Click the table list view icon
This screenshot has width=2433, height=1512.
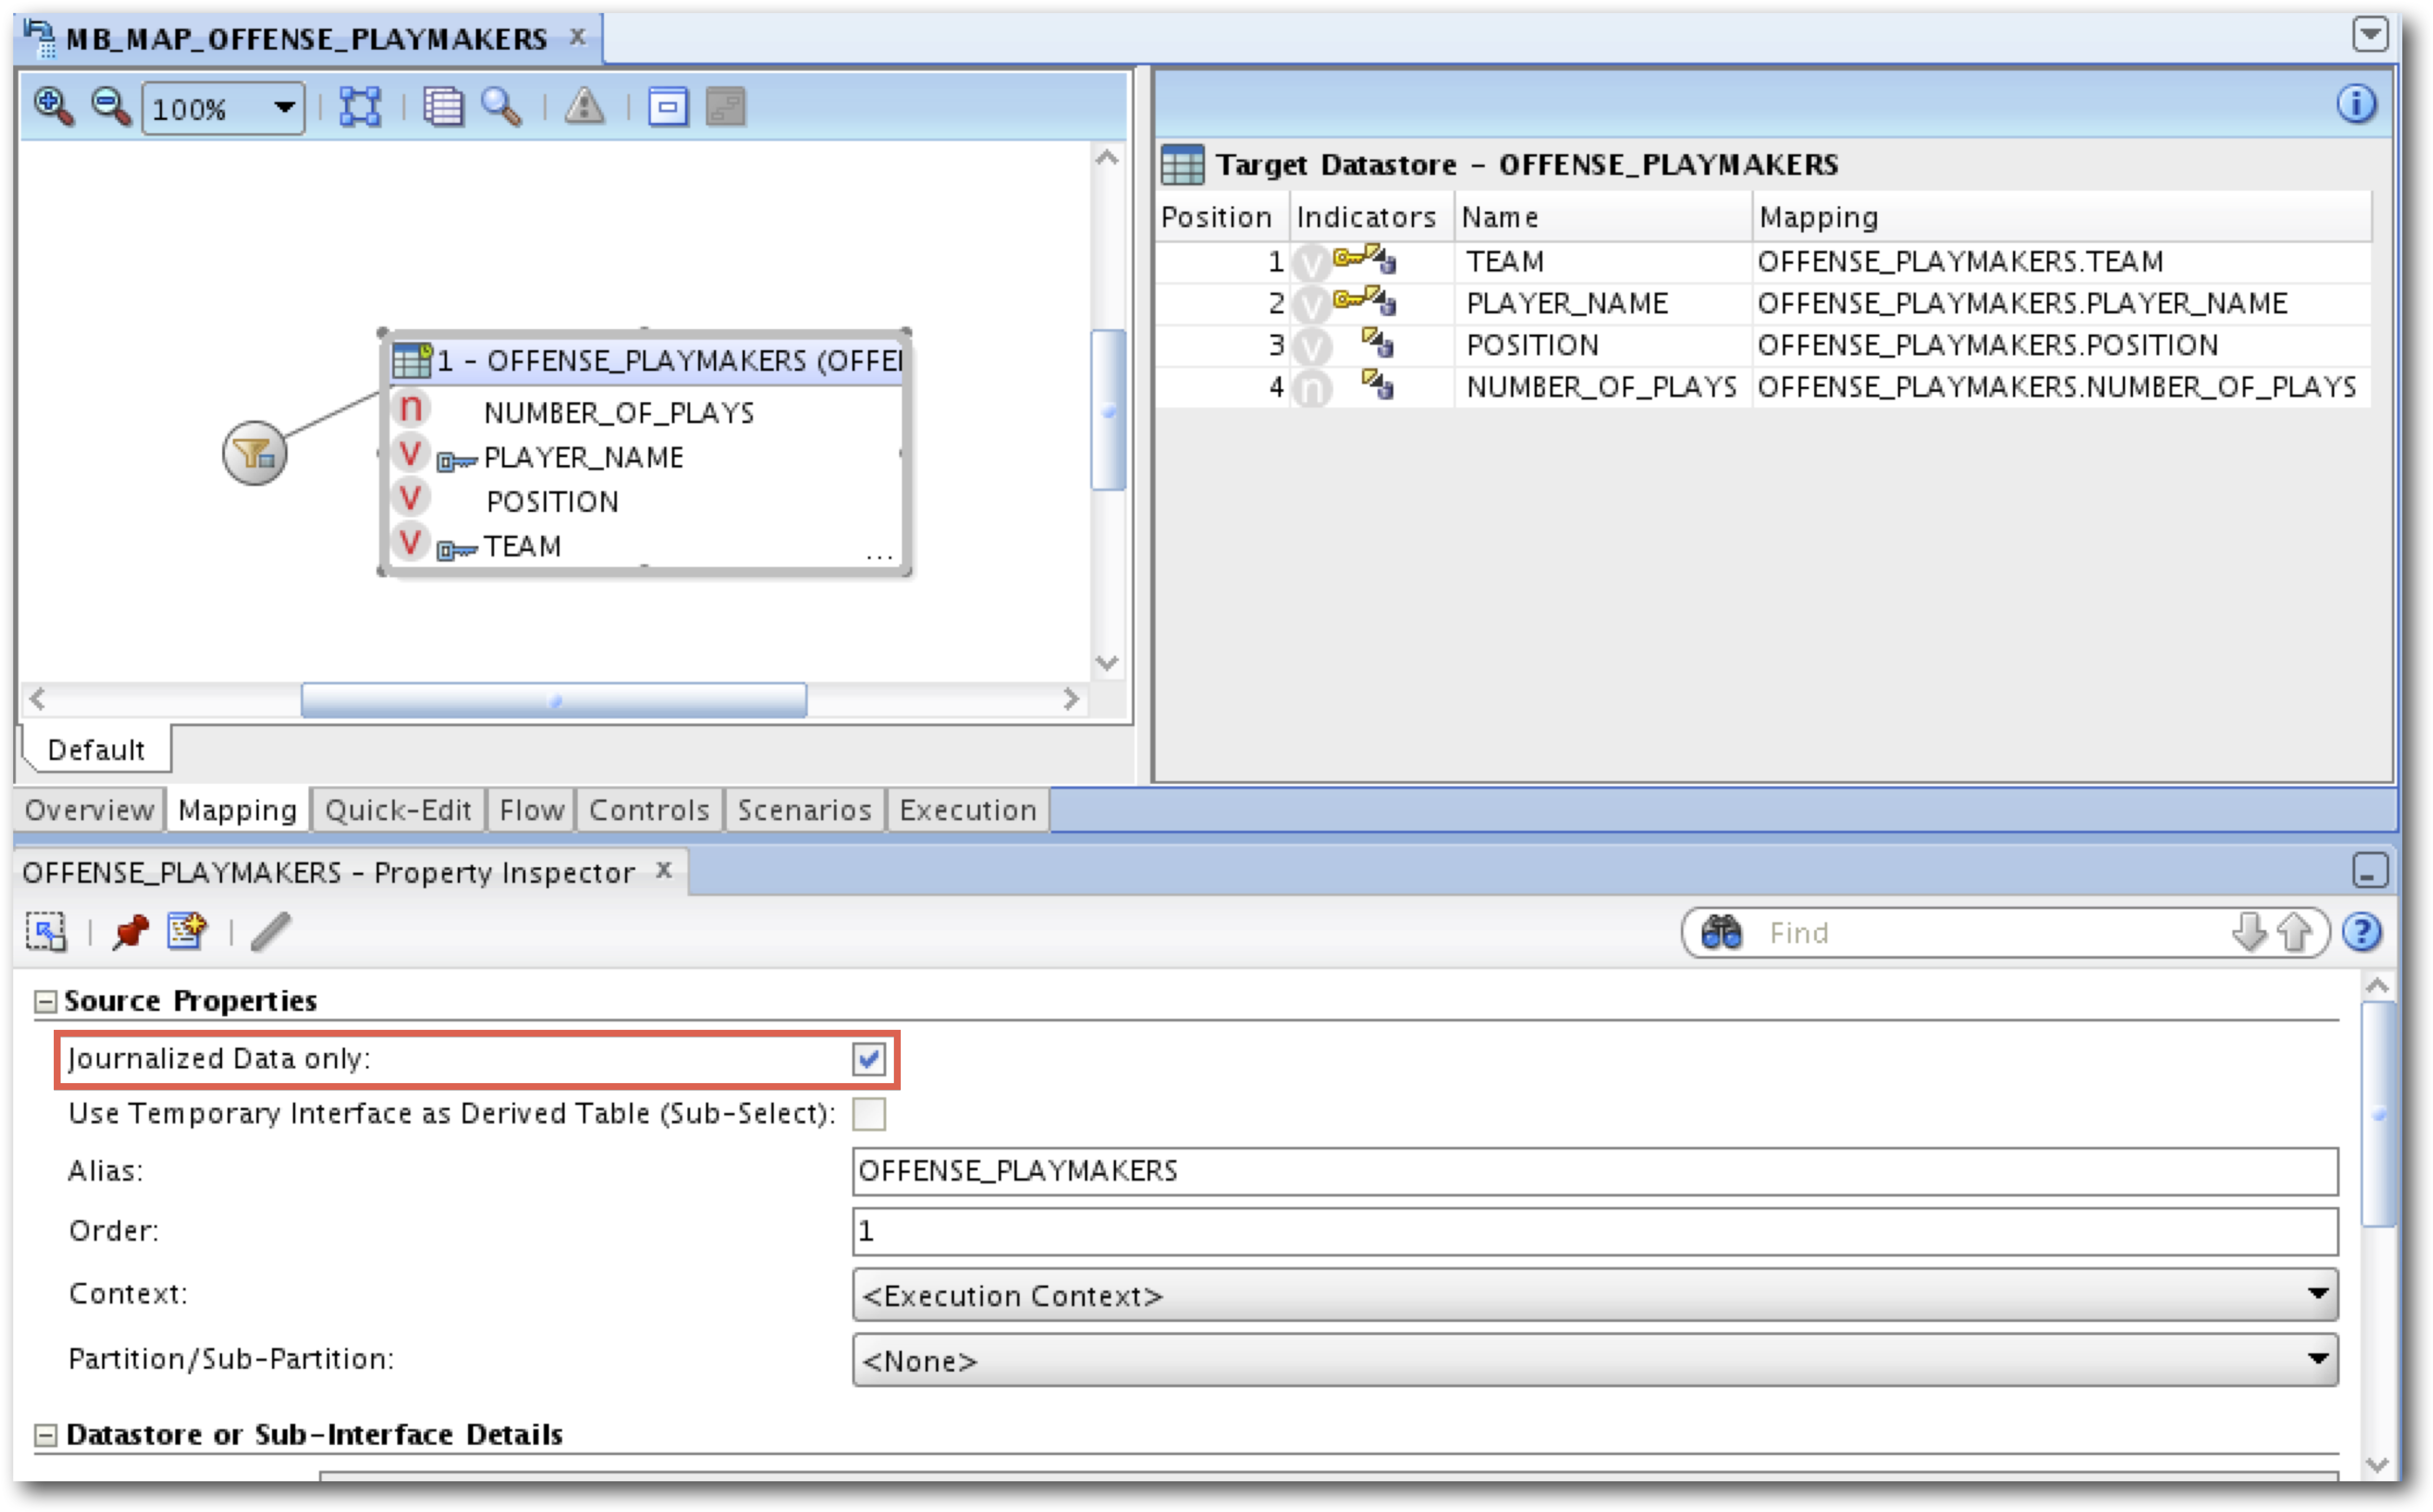443,106
